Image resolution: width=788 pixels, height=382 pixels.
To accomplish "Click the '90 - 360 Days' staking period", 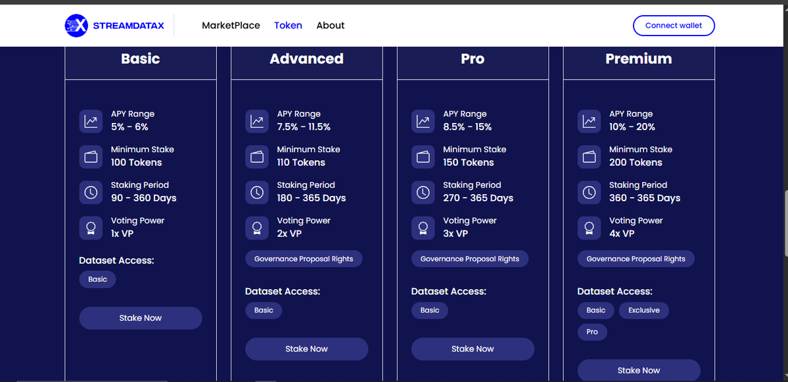I will (x=144, y=199).
